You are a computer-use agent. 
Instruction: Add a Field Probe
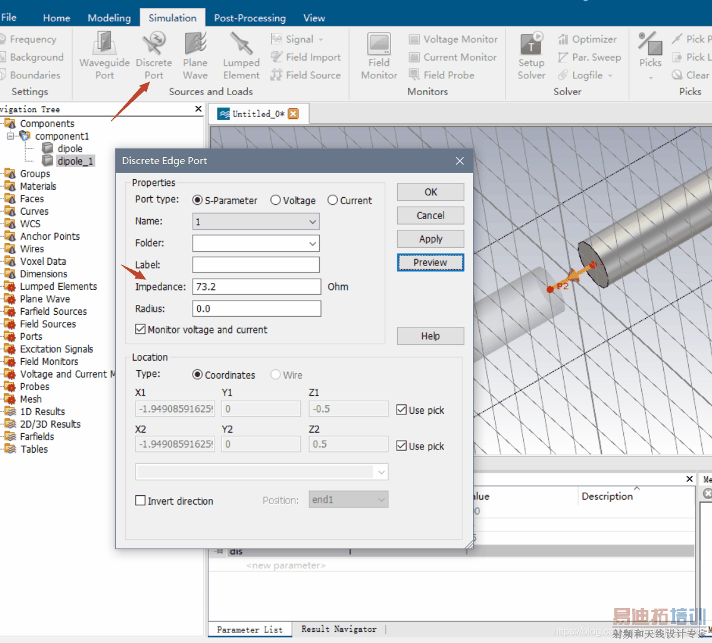(x=441, y=75)
